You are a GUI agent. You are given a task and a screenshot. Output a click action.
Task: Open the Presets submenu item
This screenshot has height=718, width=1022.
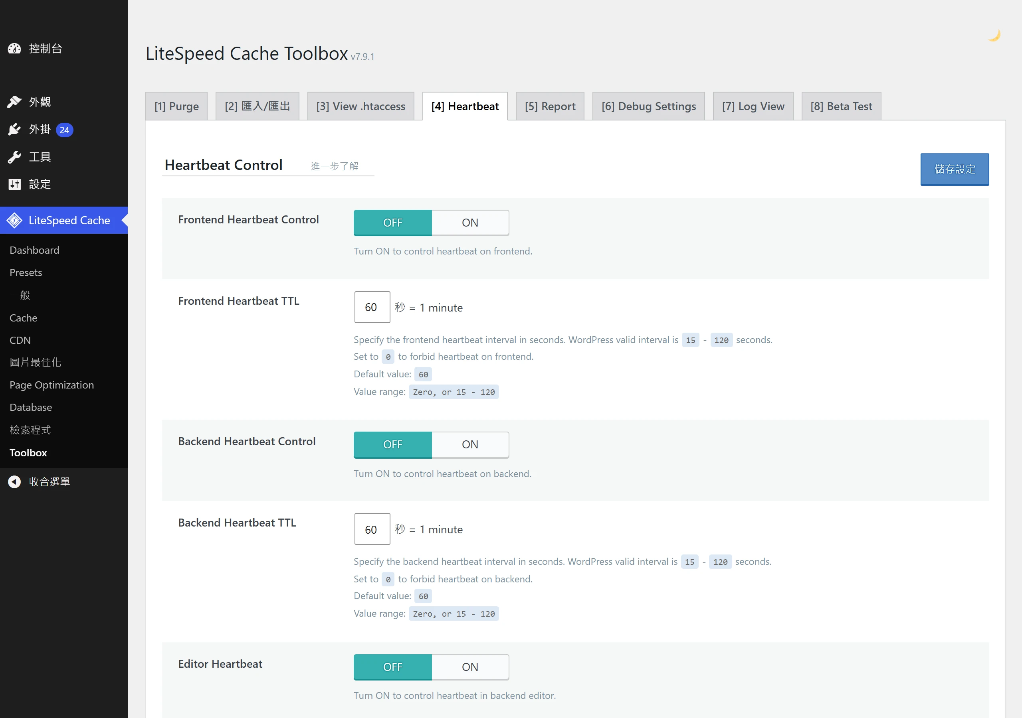point(26,273)
